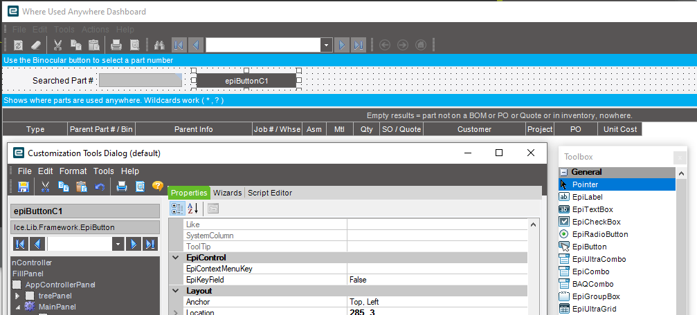Collapse the MainPanel tree node

point(18,307)
